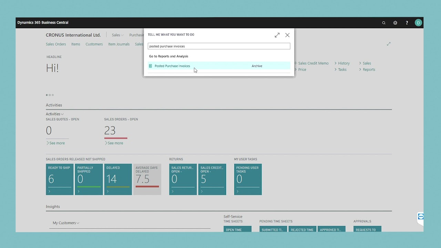Click the Dynamics 365 Business Central title
Viewport: 441px width, 248px height.
[x=43, y=23]
